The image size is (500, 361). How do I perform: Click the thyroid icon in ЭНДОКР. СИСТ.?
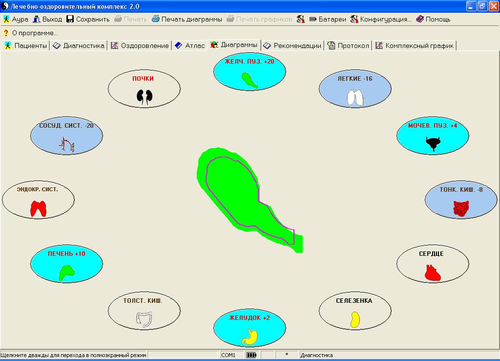[38, 208]
